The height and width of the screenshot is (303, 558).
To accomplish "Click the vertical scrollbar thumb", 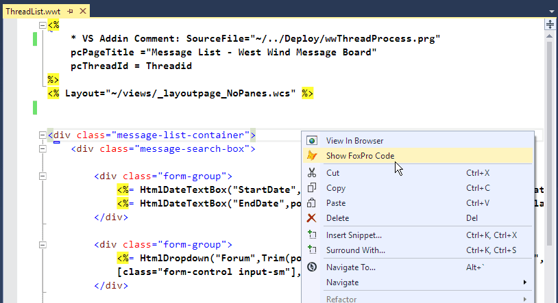I will coord(550,137).
